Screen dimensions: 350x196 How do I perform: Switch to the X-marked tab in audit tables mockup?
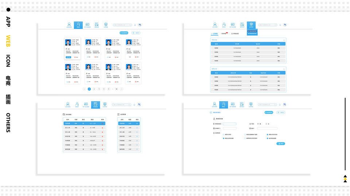235,34
